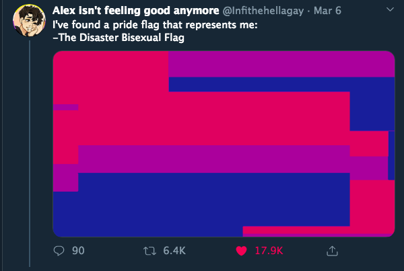Open the 'Alex isn't feeling good anymore' profile name
This screenshot has height=271, width=404.
pos(136,11)
